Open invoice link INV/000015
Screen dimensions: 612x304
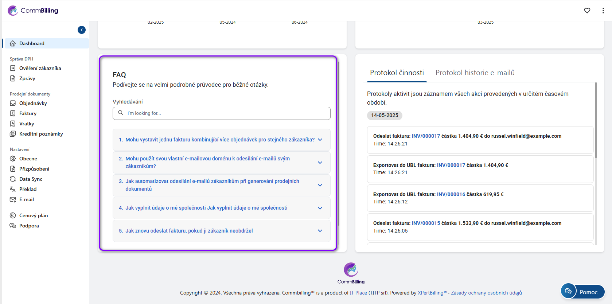click(x=426, y=223)
